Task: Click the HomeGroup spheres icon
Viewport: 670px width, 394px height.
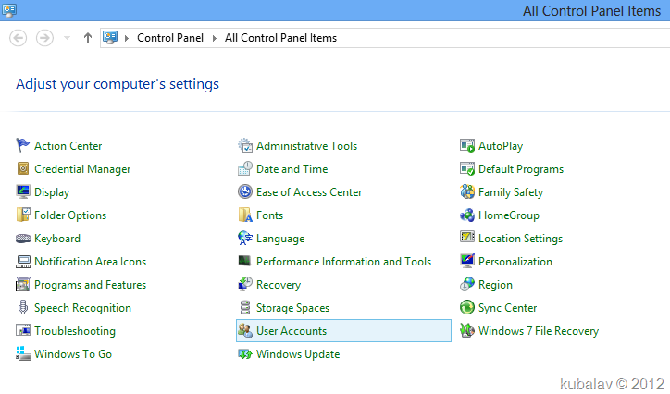Action: pos(467,215)
